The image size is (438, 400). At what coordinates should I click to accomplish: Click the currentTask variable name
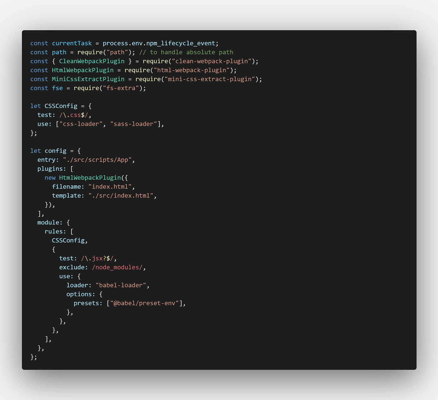pyautogui.click(x=72, y=43)
